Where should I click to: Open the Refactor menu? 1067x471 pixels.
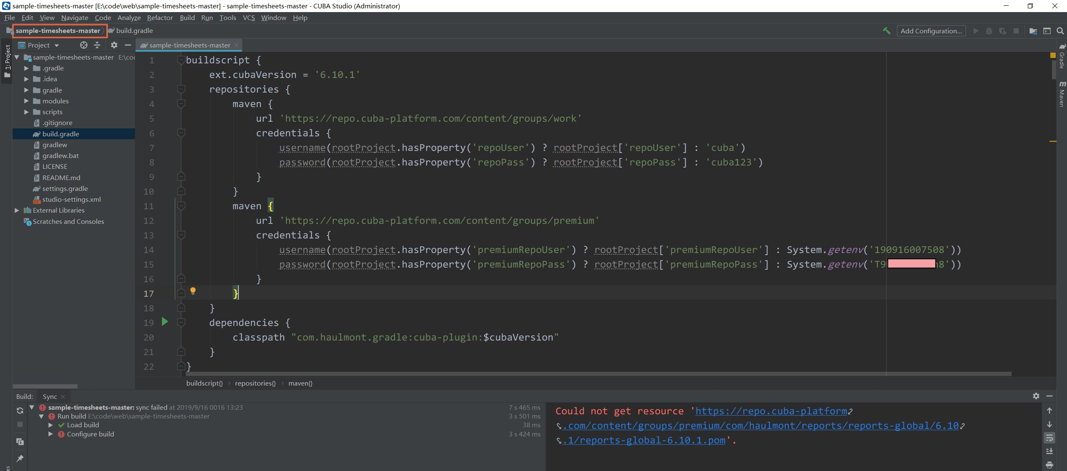[160, 18]
